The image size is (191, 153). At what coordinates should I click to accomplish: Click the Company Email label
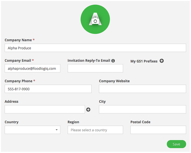pos(18,61)
